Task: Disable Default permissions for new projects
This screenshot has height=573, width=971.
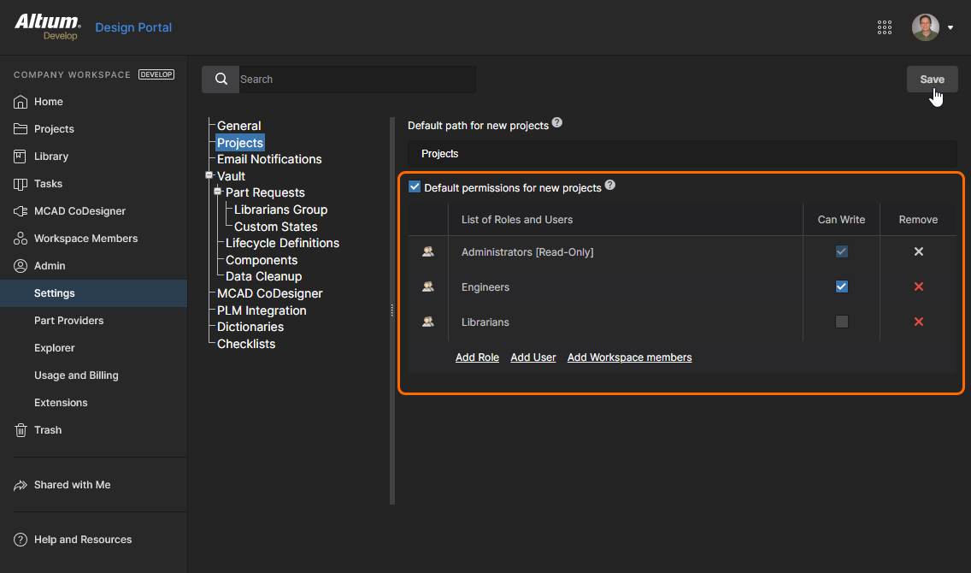Action: click(415, 187)
